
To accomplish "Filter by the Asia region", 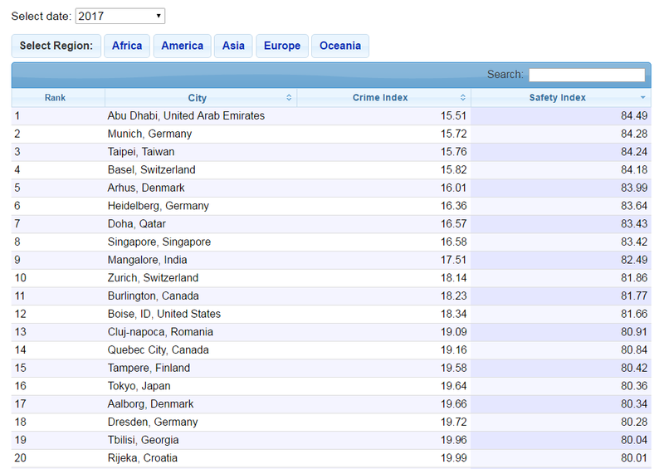I will tap(233, 46).
